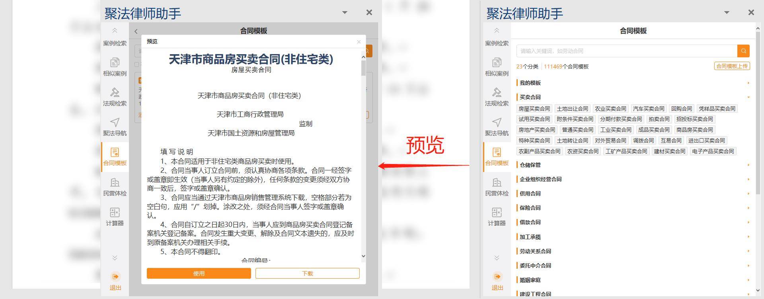Open 计算器 in the left window sidebar
The image size is (764, 299).
coord(115,217)
